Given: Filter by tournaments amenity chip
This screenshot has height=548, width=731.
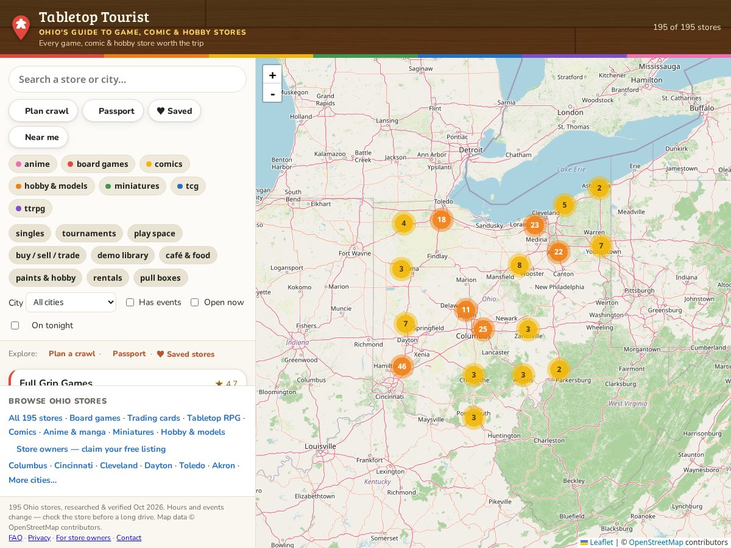Looking at the screenshot, I should point(89,233).
